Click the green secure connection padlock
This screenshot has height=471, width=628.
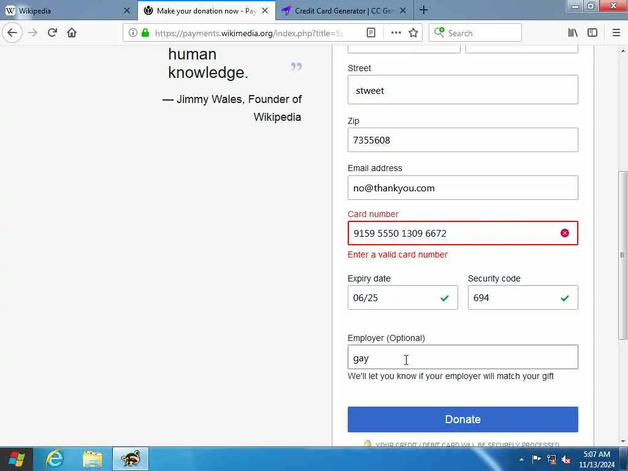pyautogui.click(x=145, y=33)
